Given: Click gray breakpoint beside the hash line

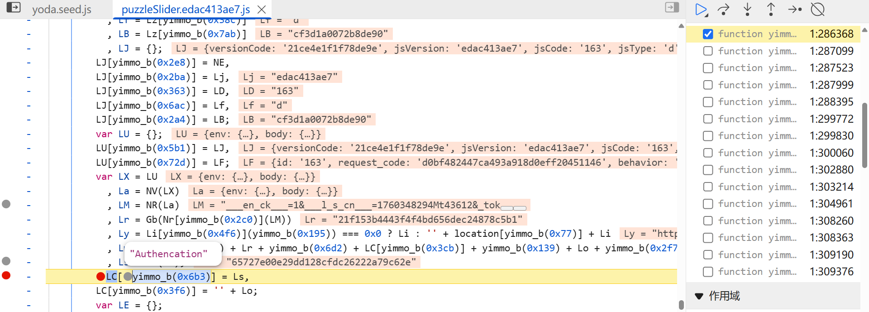Looking at the screenshot, I should [6, 261].
